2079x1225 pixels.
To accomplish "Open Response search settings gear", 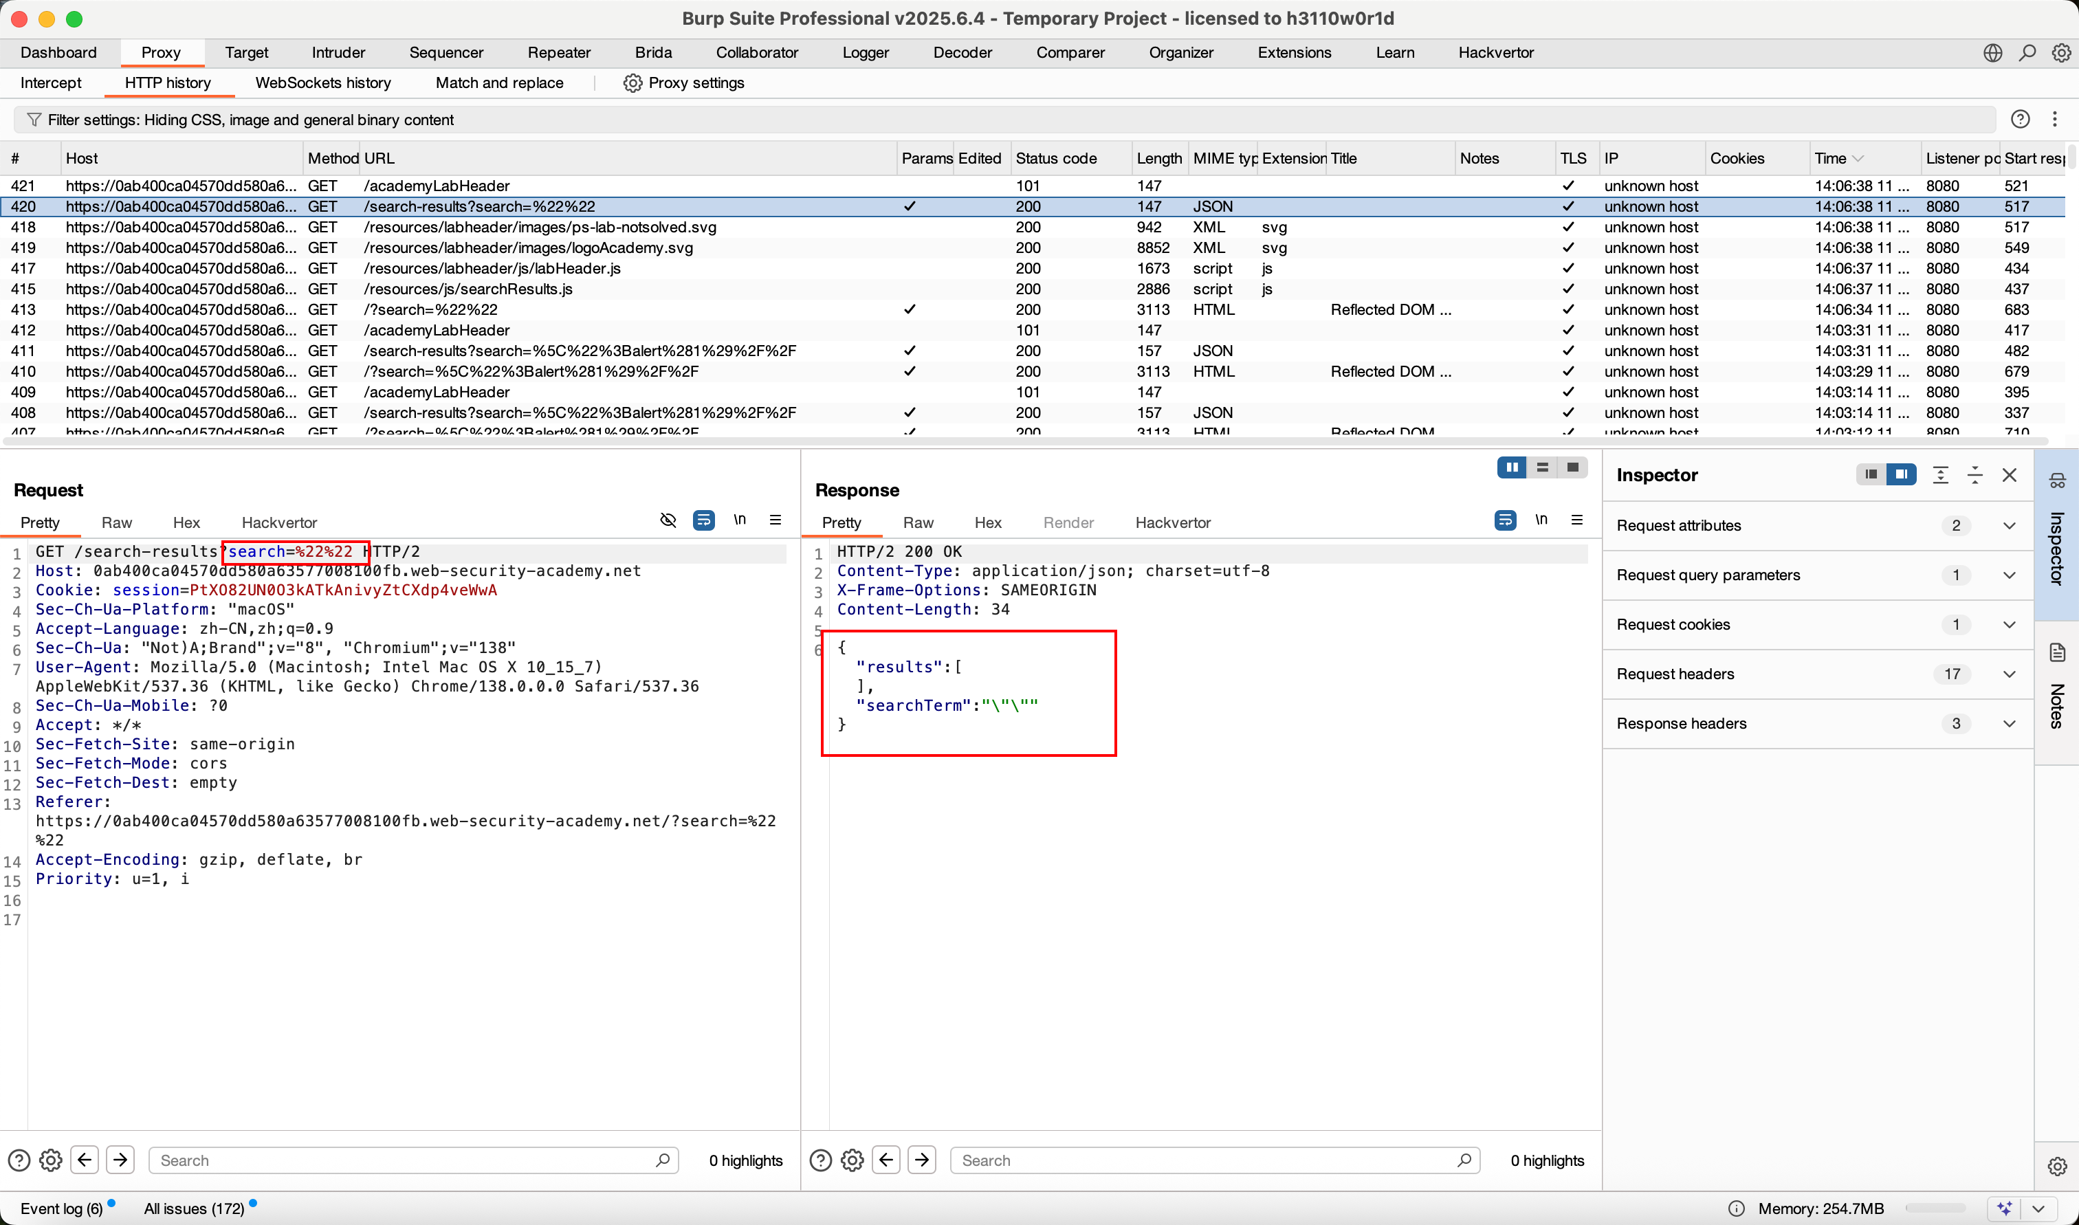I will tap(852, 1160).
